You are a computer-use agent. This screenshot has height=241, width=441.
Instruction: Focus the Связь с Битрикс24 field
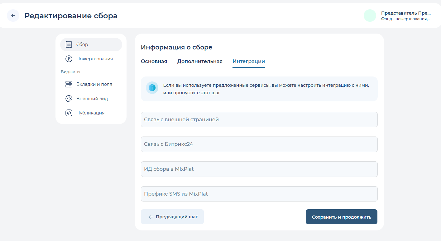[259, 144]
